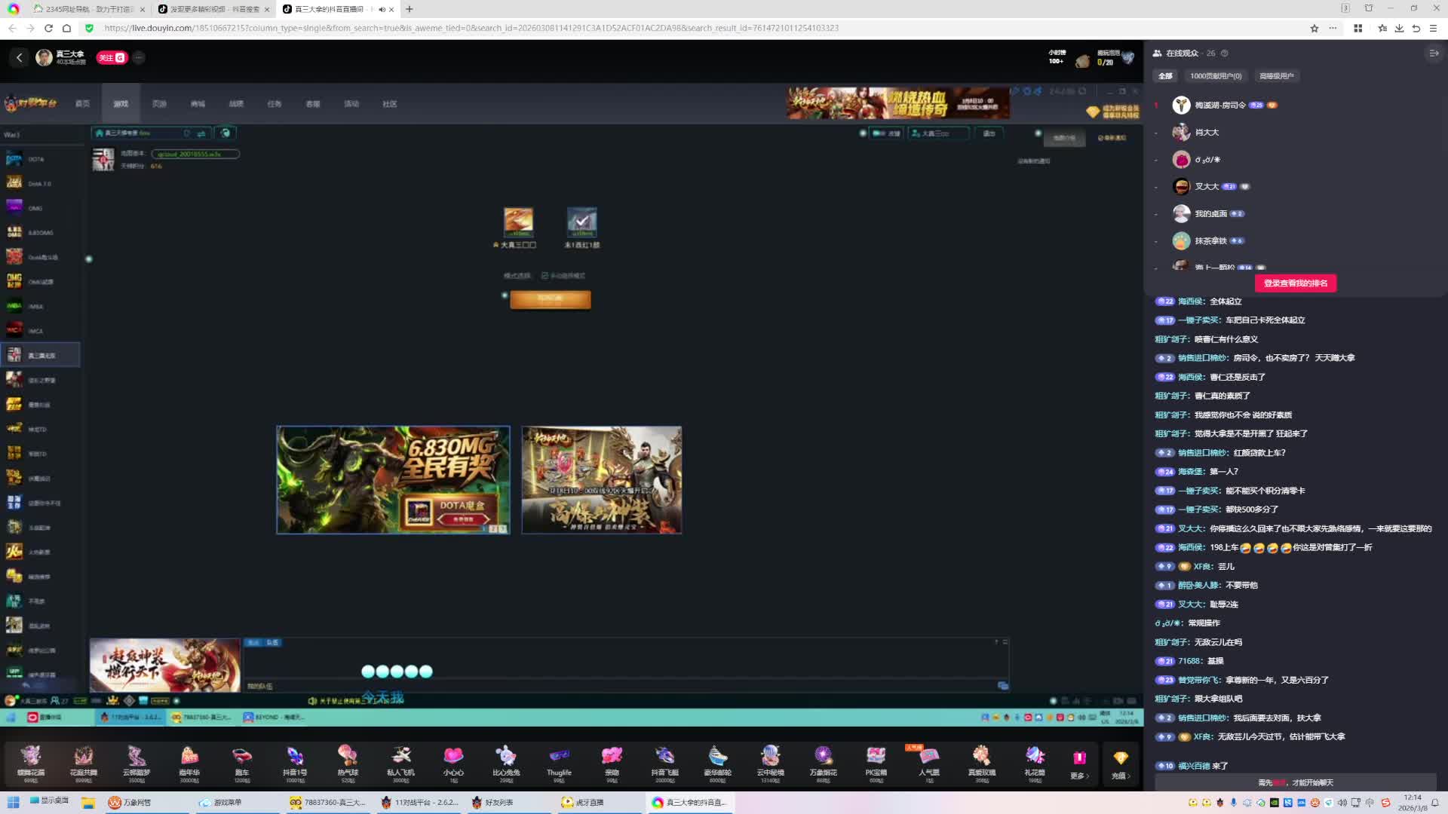This screenshot has width=1448, height=814.
Task: Go back using the stream back arrow
Action: (20, 57)
